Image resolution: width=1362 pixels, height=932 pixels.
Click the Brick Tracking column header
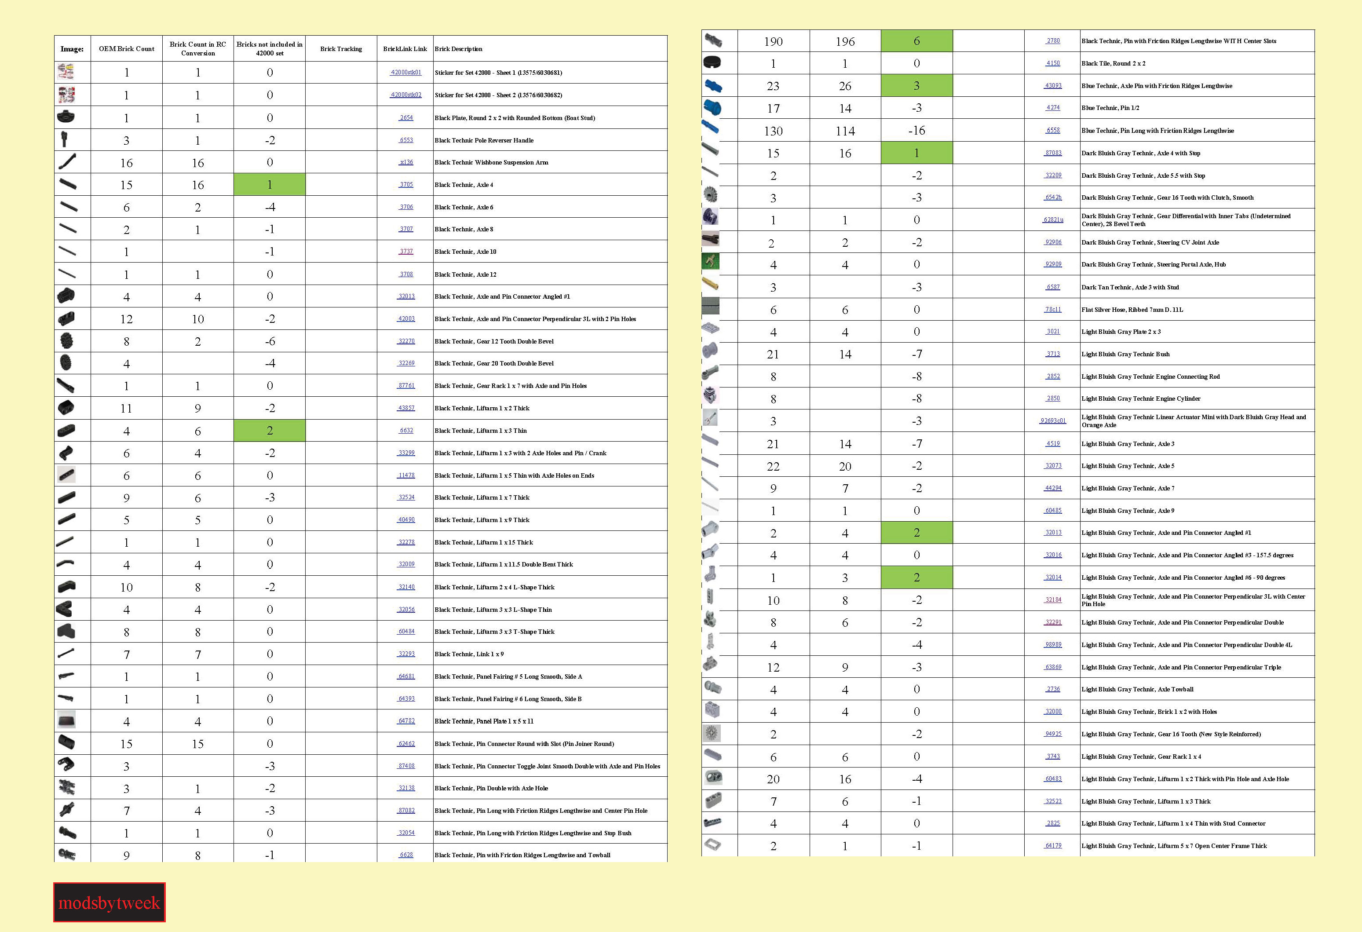pos(341,49)
